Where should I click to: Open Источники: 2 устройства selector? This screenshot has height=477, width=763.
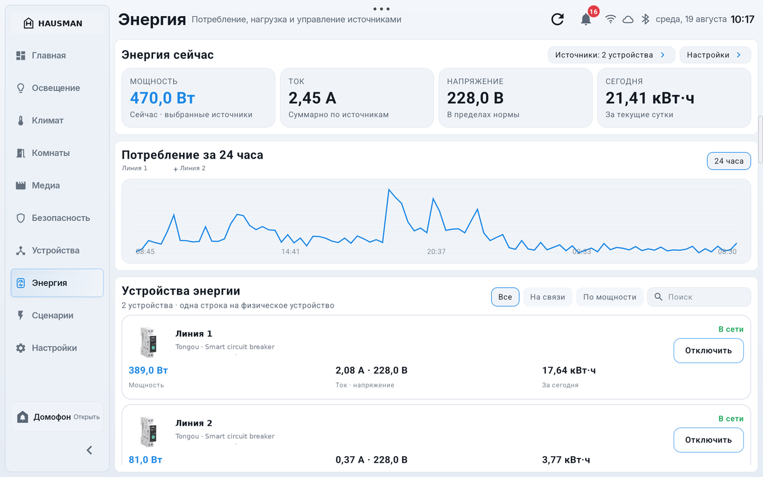point(612,55)
